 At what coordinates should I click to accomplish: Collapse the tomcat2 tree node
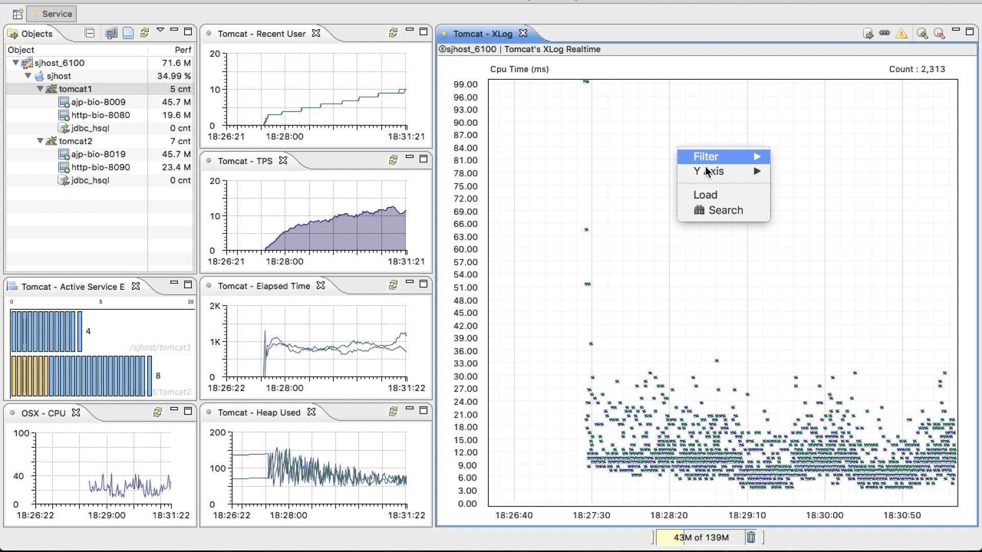[40, 141]
